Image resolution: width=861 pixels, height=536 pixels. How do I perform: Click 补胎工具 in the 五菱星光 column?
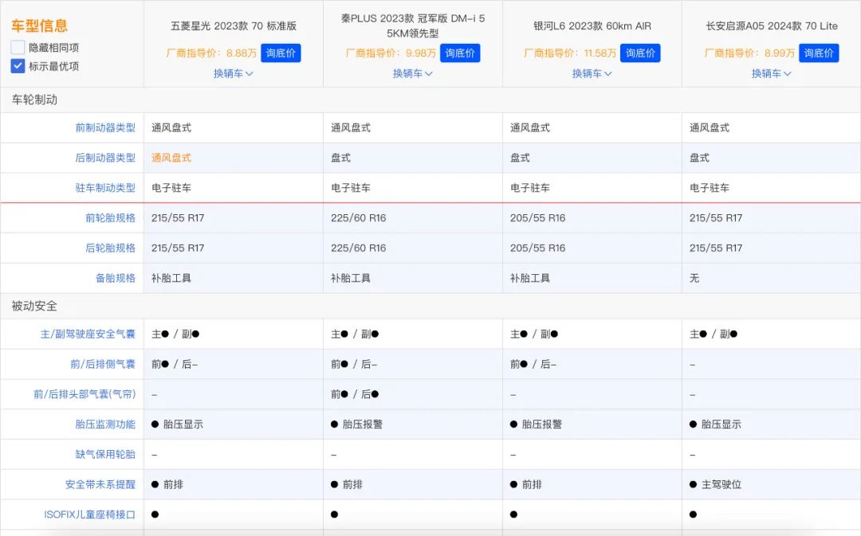pos(171,278)
